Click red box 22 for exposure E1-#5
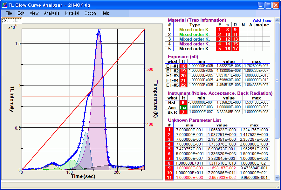This screenshot has height=190, width=281. tap(183, 85)
